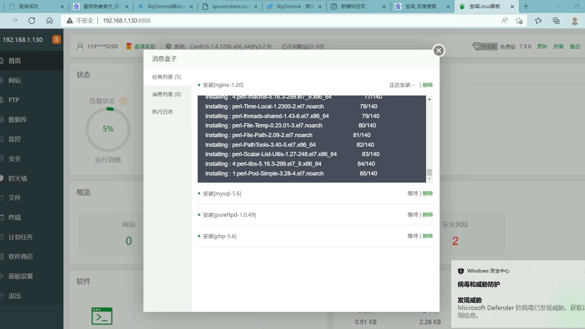Open 网站 in the sidebar
Screen dimensions: 585x329
tap(32, 80)
